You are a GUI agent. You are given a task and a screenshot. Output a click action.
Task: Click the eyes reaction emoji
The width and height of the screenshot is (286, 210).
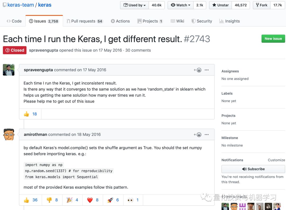coord(133,200)
